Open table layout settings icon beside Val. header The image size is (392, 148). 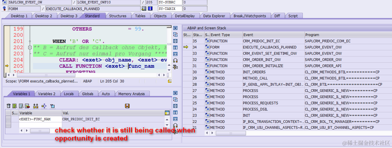(x=167, y=113)
